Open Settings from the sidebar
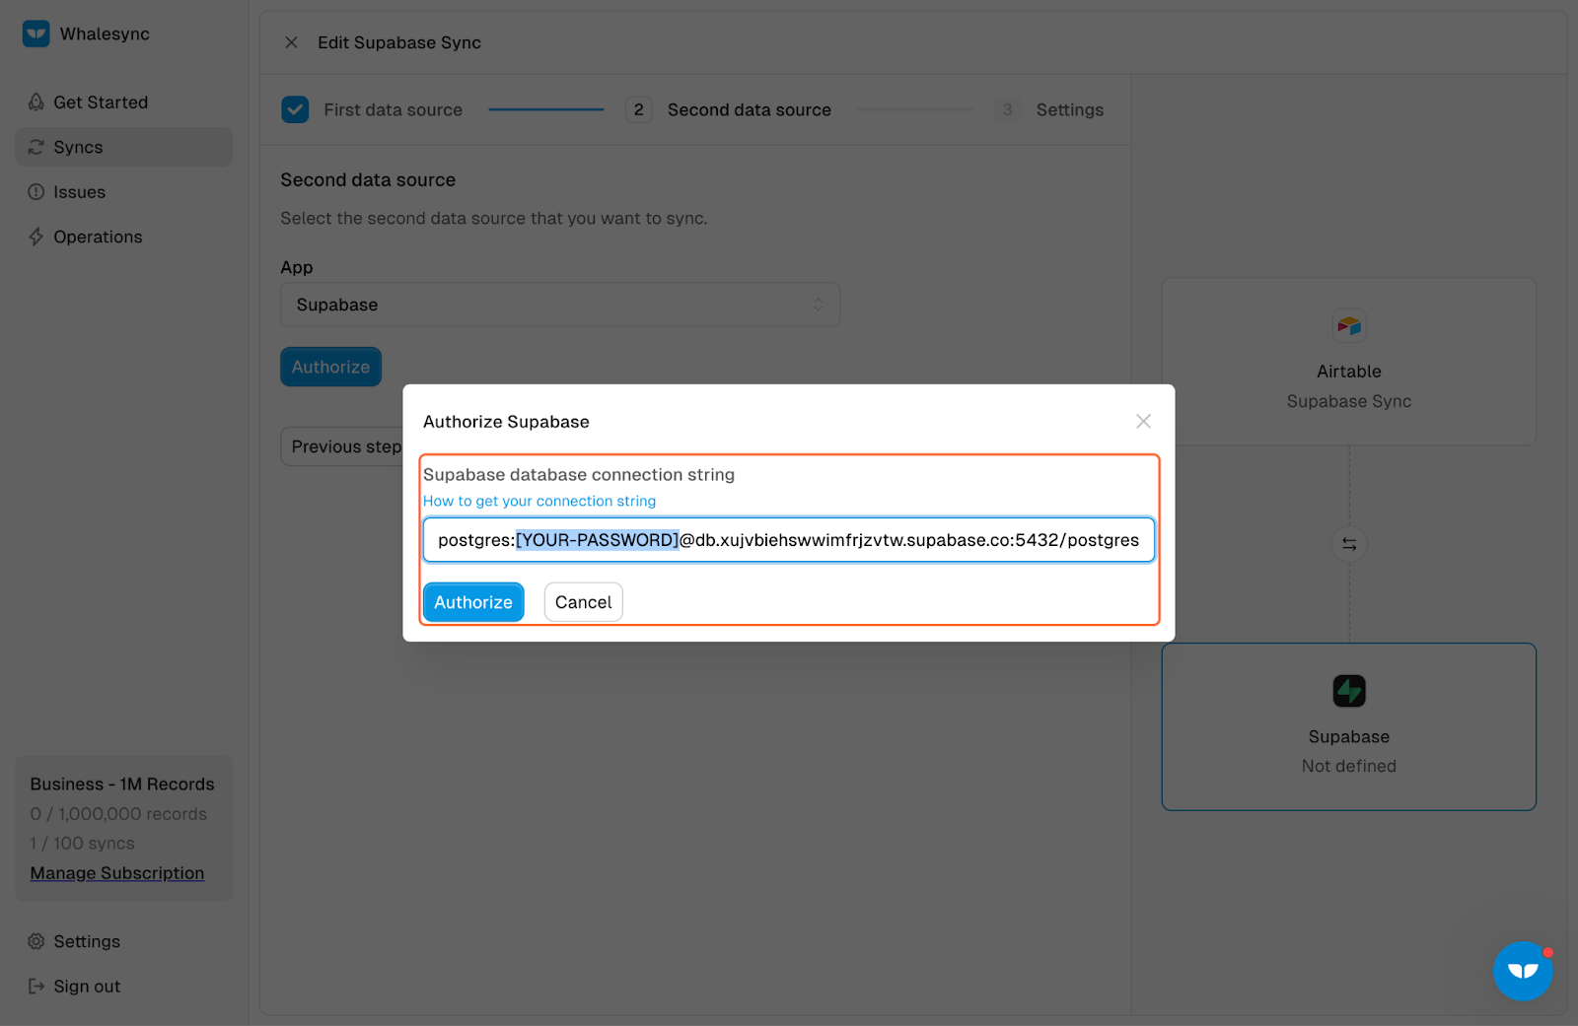The image size is (1578, 1026). (x=124, y=941)
